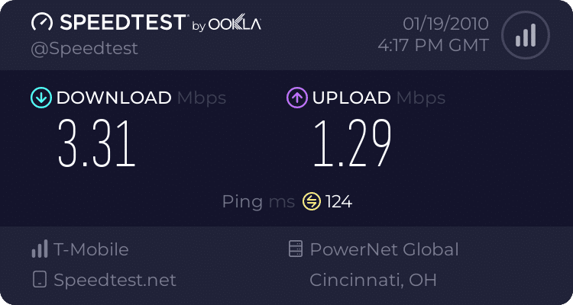
Task: Click the purple upload arrow icon
Action: click(297, 98)
